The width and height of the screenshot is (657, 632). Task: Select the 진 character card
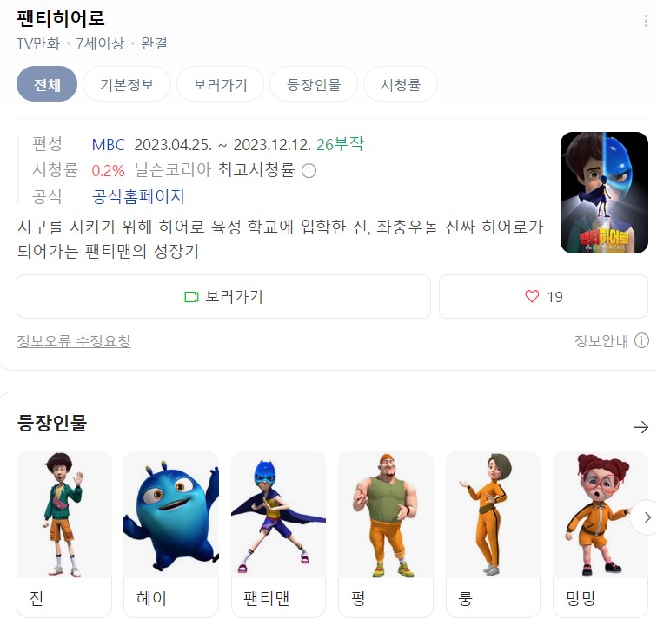coord(64,534)
